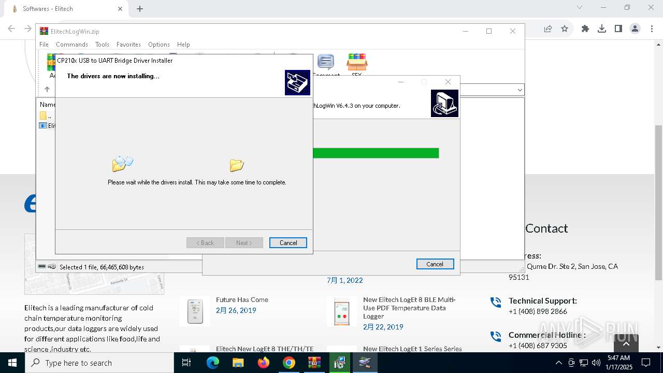Viewport: 663px width, 373px height.
Task: Switch to driver installer taskbar icon
Action: (x=365, y=363)
